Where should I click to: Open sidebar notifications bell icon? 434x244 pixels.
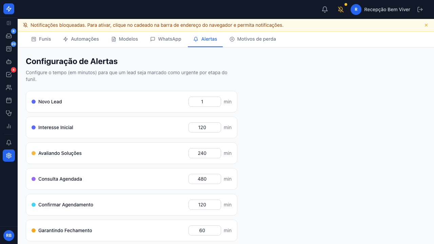point(9,143)
